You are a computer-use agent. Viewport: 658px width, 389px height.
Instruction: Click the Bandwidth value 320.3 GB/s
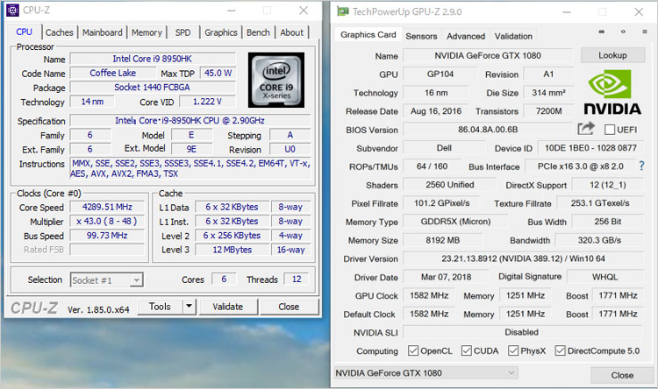599,240
